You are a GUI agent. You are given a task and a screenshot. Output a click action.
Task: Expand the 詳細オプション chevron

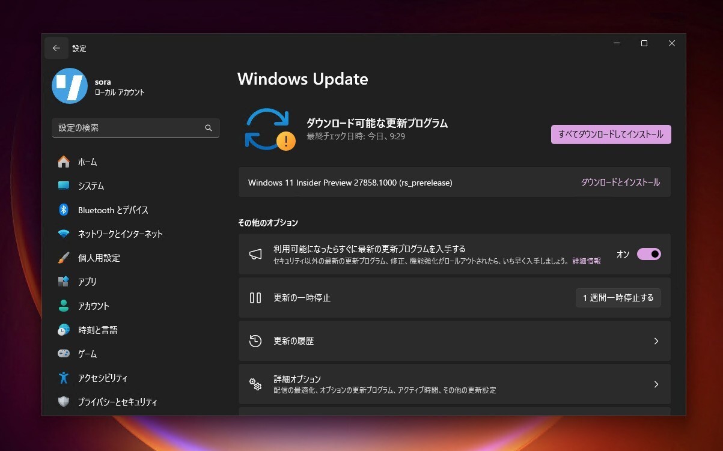pos(656,384)
